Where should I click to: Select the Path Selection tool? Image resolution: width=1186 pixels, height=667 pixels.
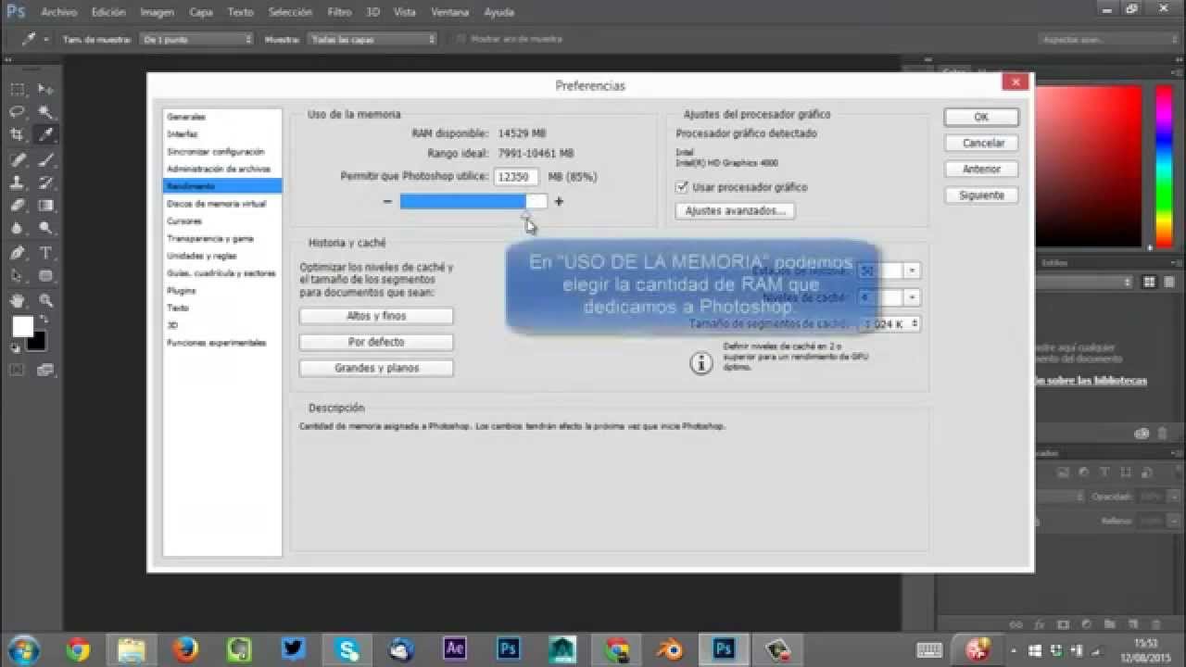[x=18, y=275]
